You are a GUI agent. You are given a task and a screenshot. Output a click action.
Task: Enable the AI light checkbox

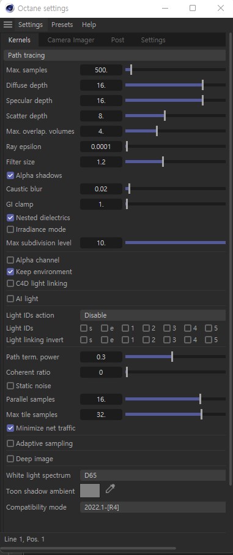coord(10,299)
